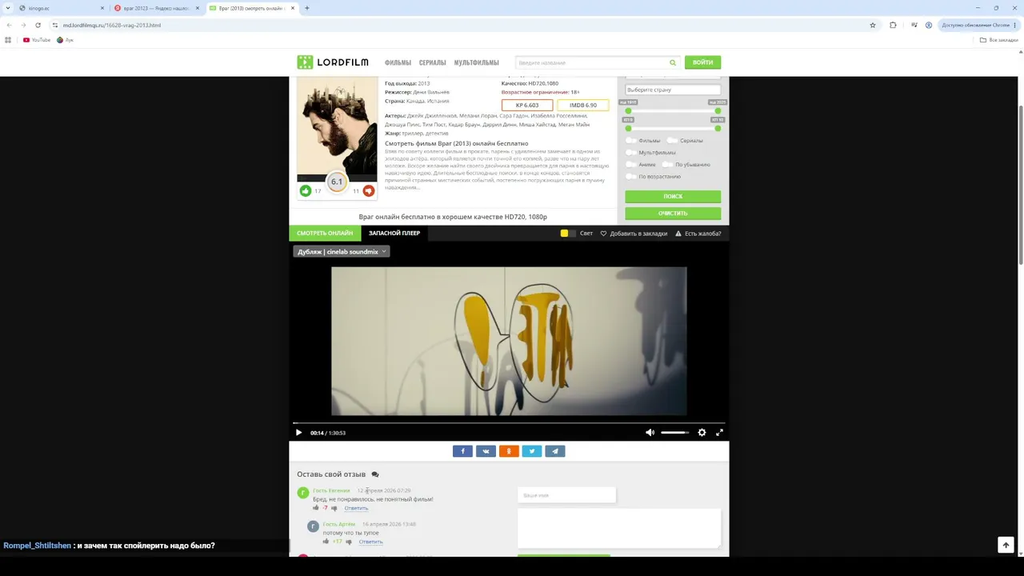Share the movie on Twitter
The image size is (1024, 576).
pyautogui.click(x=532, y=451)
